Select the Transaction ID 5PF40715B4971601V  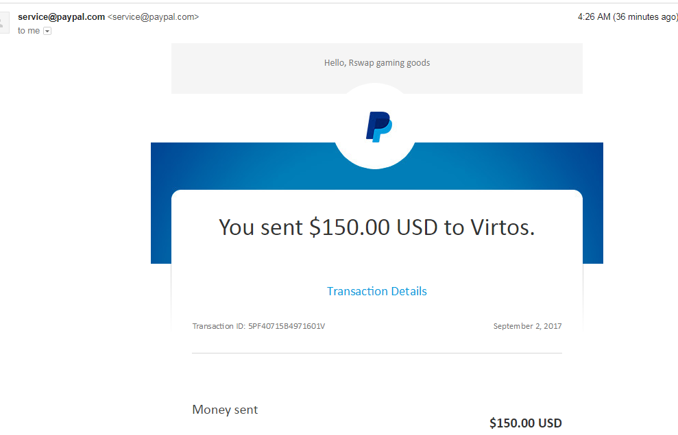click(287, 326)
